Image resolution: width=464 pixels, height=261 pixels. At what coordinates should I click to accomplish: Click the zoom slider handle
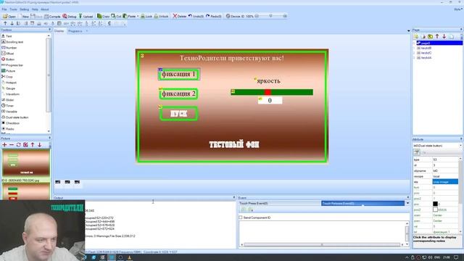pyautogui.click(x=270, y=16)
